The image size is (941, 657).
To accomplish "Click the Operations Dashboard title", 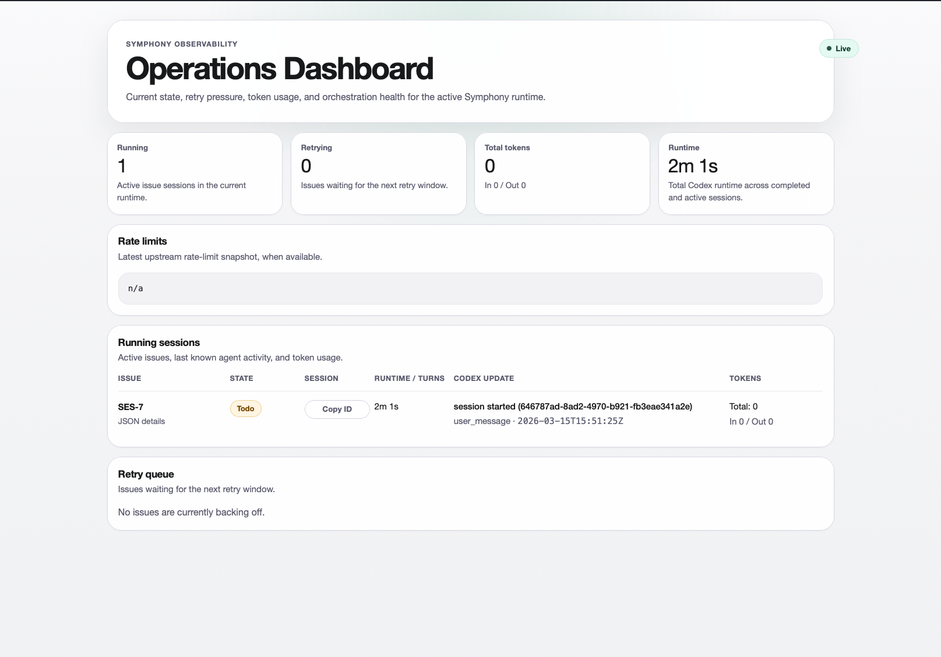I will 280,68.
